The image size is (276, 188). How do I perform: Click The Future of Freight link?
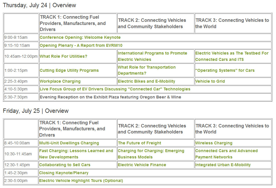click(139, 143)
